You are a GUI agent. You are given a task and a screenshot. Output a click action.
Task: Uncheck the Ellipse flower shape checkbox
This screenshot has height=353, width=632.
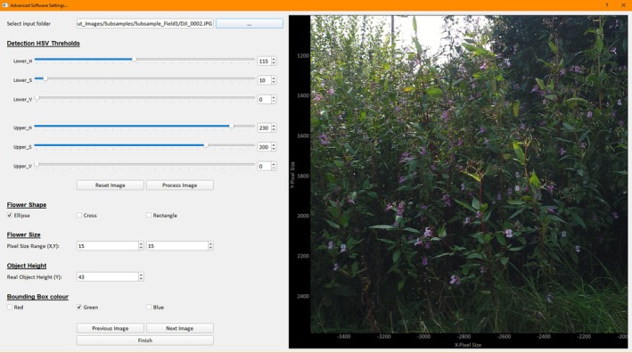point(10,216)
